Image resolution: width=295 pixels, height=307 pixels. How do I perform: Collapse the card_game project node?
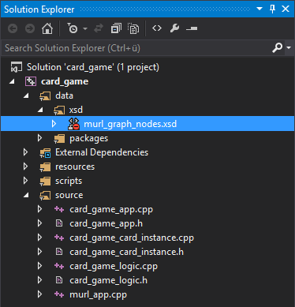click(x=12, y=82)
